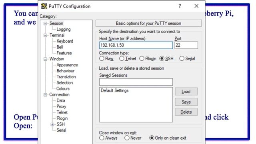Screen dimensions: 256x144
Task: Open the Logging category
Action: pos(64,29)
